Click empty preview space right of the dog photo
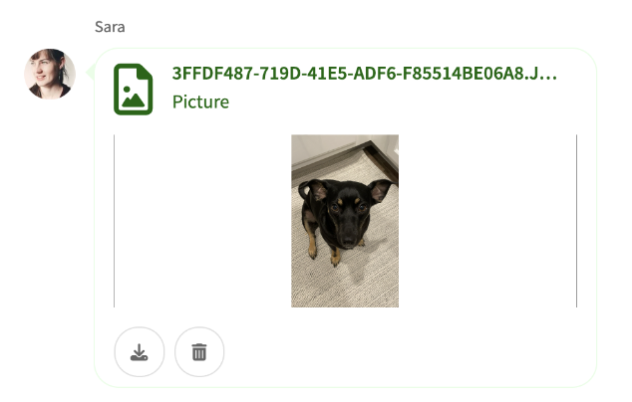 pos(487,221)
